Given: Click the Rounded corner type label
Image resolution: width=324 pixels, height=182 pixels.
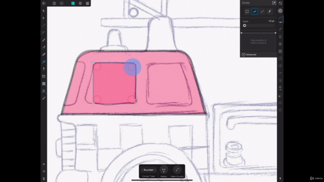Looking at the screenshot, I should point(148,170).
